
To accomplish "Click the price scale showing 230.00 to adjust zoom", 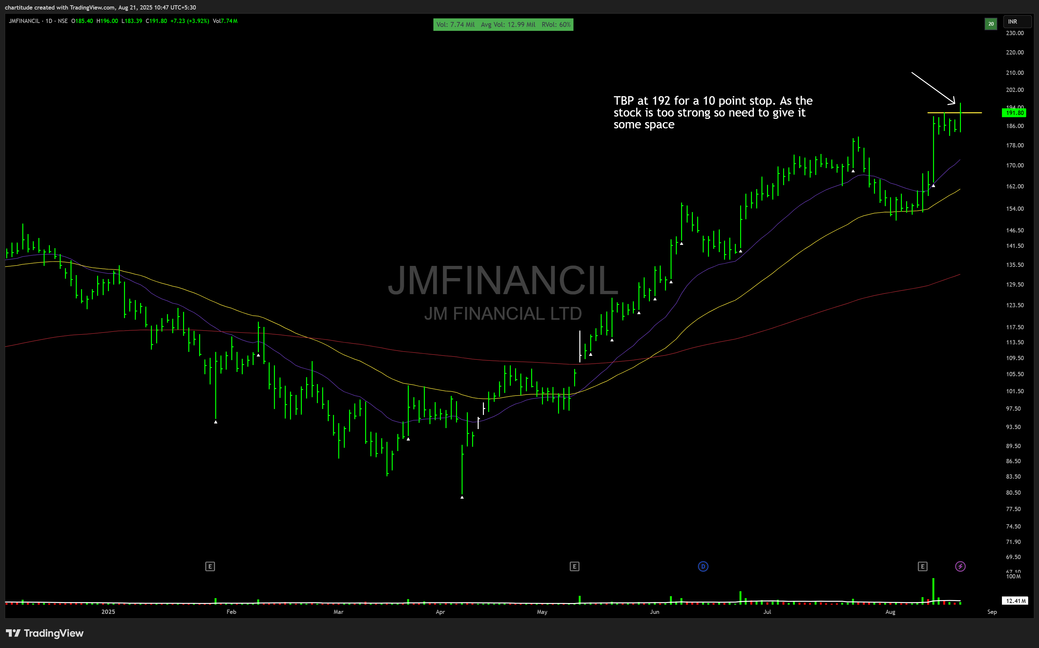I will click(1015, 33).
